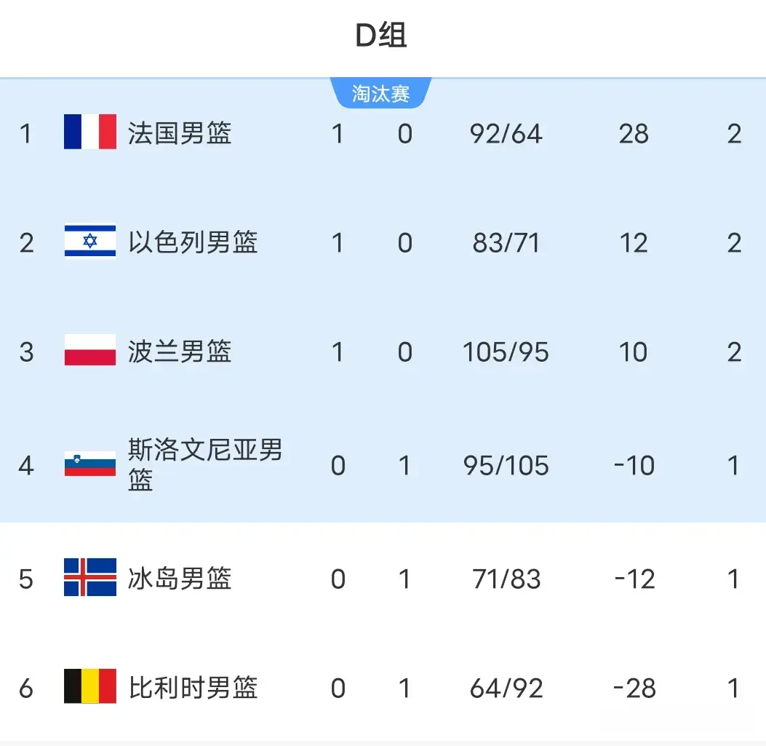
Task: Click the France flag icon
Action: [x=90, y=132]
